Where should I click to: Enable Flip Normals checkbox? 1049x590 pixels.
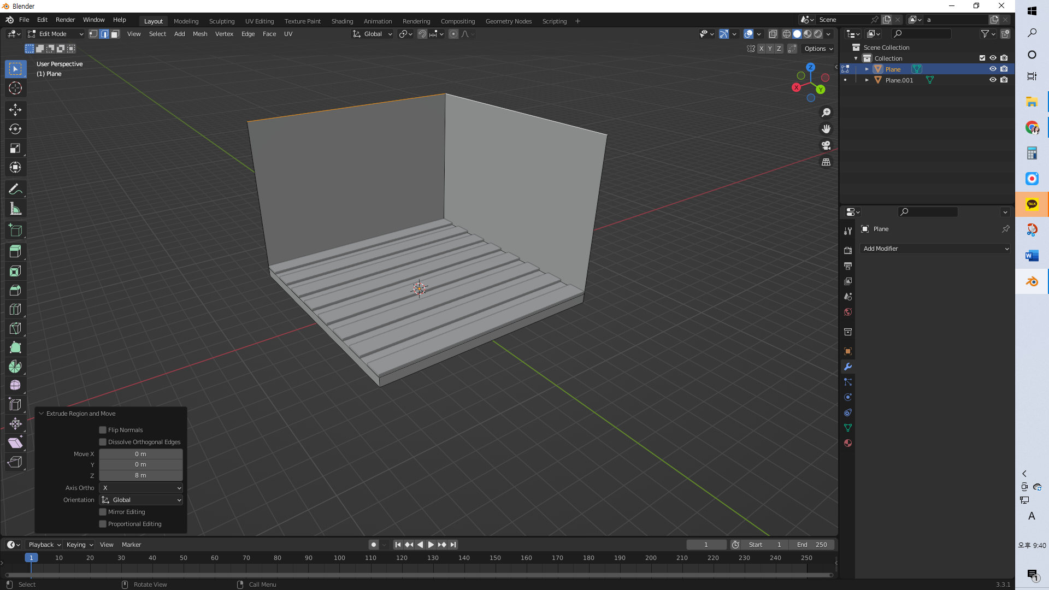(103, 430)
